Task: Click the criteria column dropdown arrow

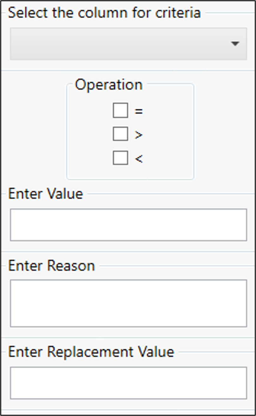Action: (x=235, y=44)
